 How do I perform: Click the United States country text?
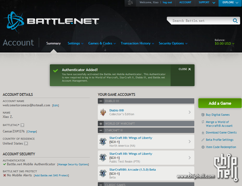(13, 143)
